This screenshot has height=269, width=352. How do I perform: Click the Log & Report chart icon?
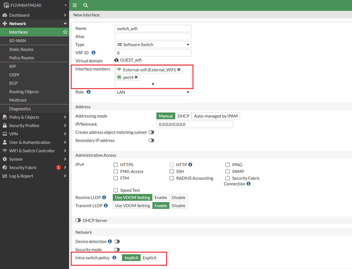(x=5, y=176)
